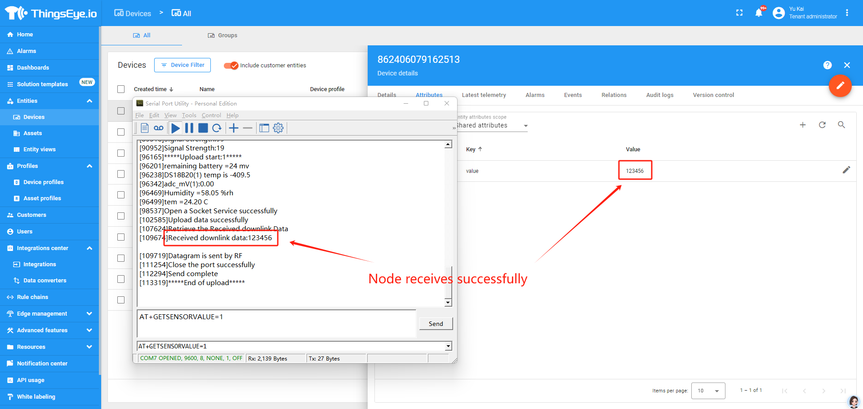This screenshot has height=409, width=863.
Task: Expand Edge management section
Action: tap(89, 314)
